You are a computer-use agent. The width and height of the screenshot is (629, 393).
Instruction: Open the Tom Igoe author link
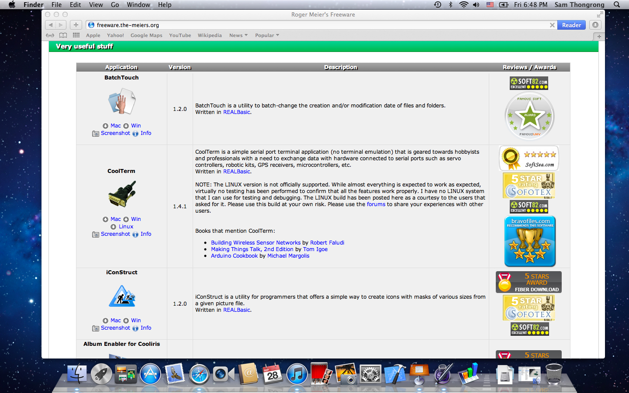click(x=315, y=249)
